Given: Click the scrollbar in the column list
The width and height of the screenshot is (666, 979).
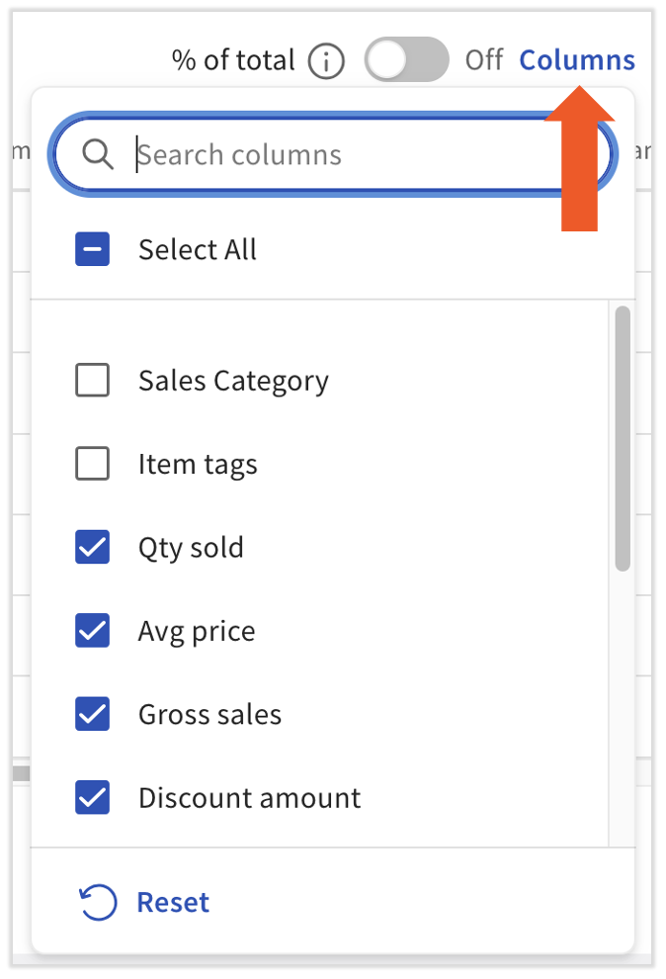Looking at the screenshot, I should [x=622, y=435].
